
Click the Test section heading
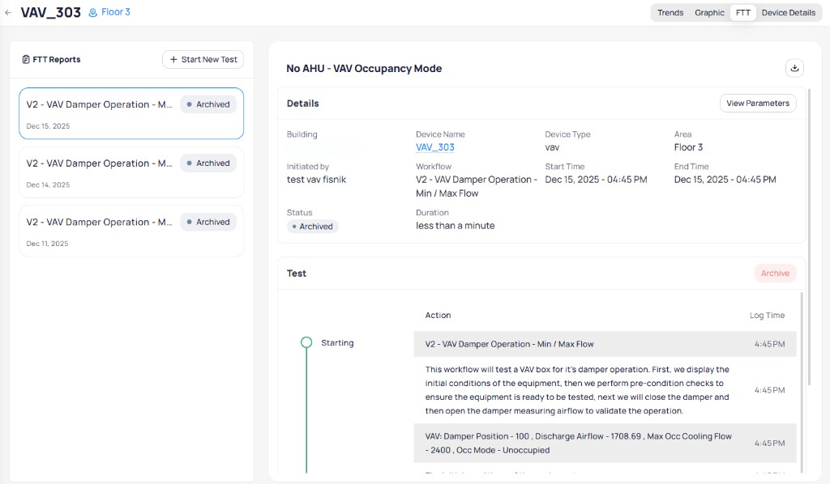pos(297,274)
